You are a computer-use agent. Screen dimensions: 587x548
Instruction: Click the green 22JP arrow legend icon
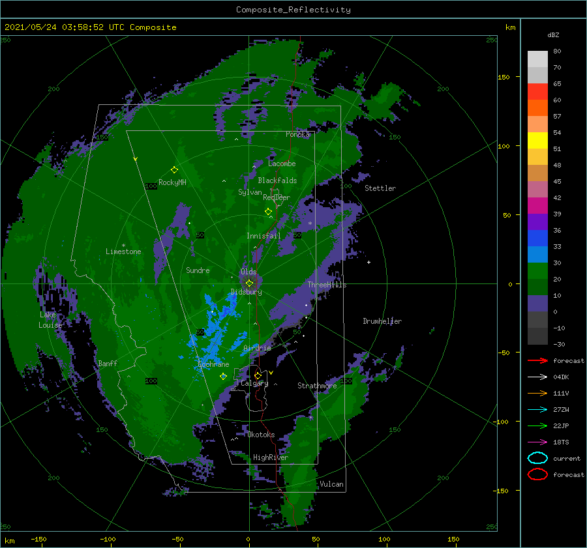tap(537, 425)
